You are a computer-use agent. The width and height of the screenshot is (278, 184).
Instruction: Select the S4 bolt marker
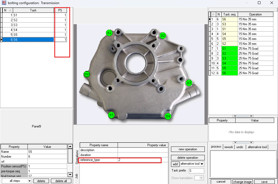[168, 116]
